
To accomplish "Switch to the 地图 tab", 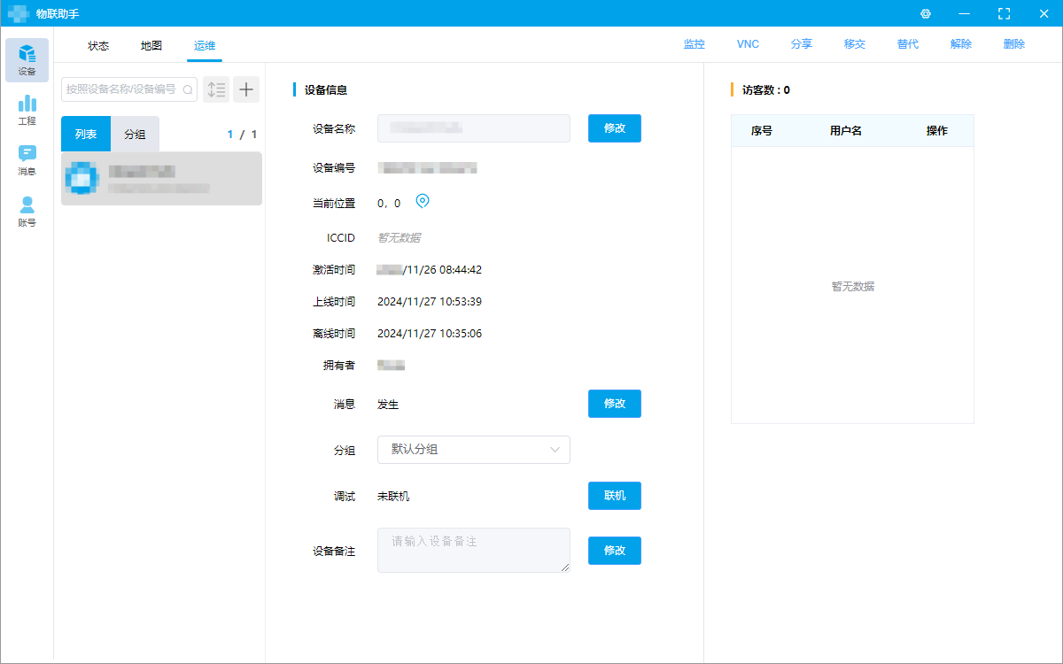I will [151, 45].
